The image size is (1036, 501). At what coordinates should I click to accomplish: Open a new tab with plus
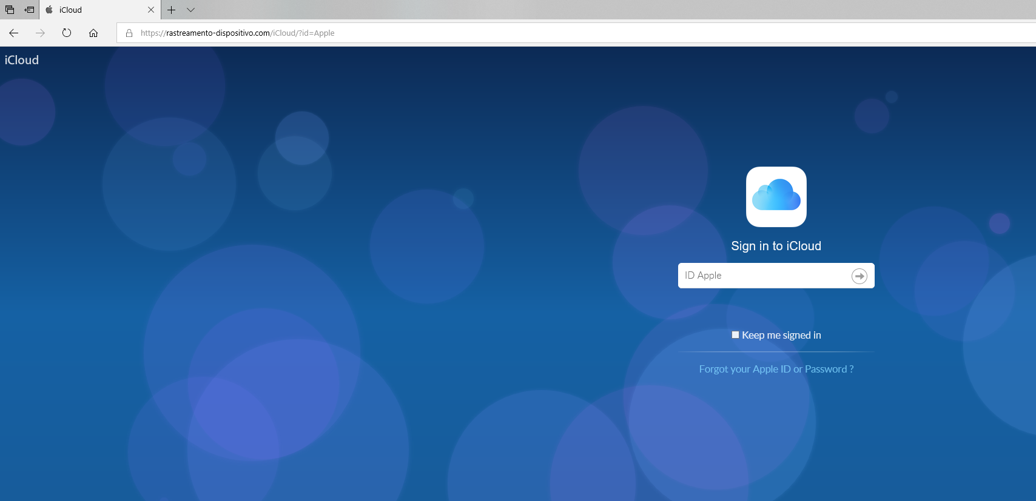[x=172, y=10]
